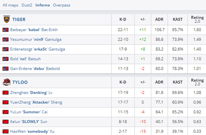
Task: Switch to the All maps tab
Action: (10, 5)
